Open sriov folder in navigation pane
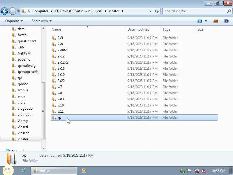Viewport: 233px width, 175px height. pyautogui.click(x=21, y=96)
